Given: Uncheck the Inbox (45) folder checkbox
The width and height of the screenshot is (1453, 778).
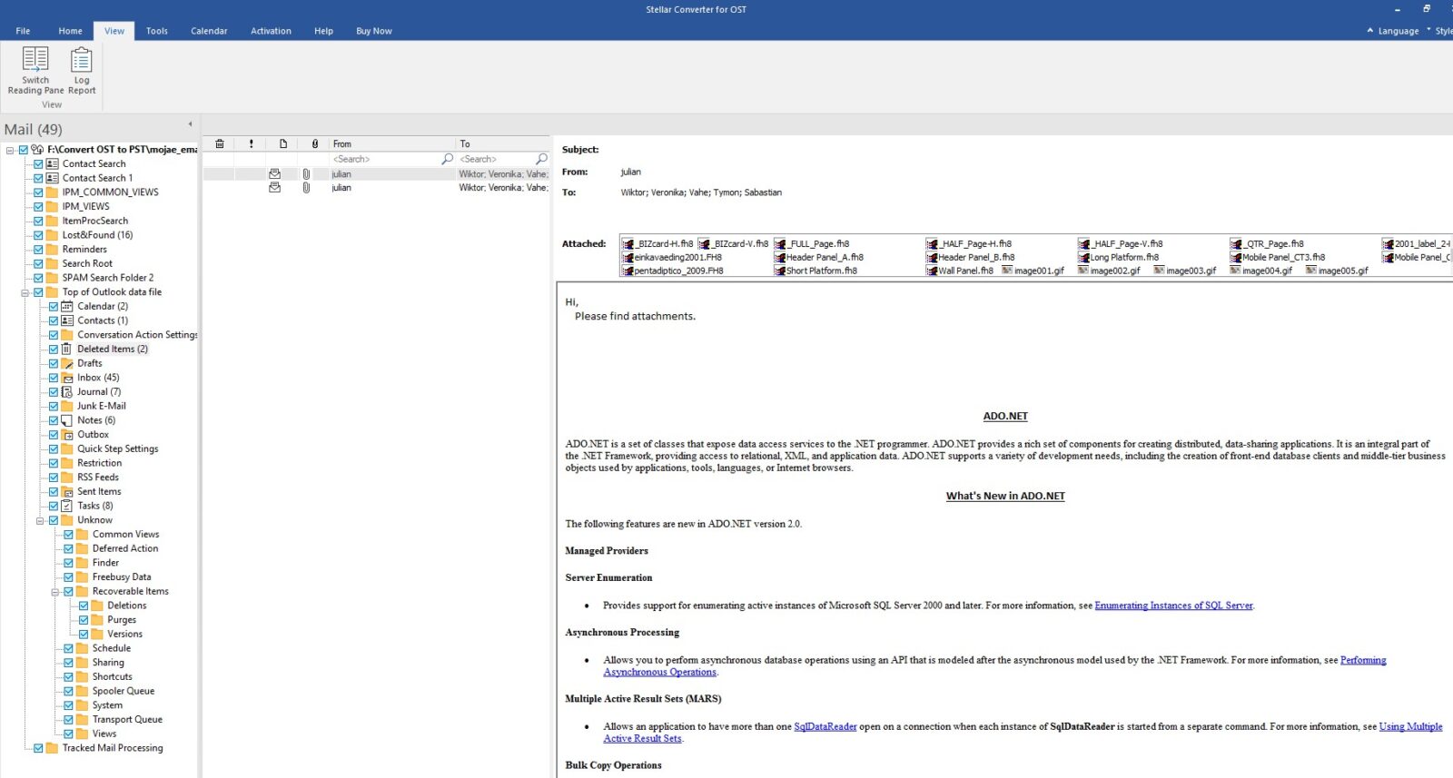Looking at the screenshot, I should (54, 378).
